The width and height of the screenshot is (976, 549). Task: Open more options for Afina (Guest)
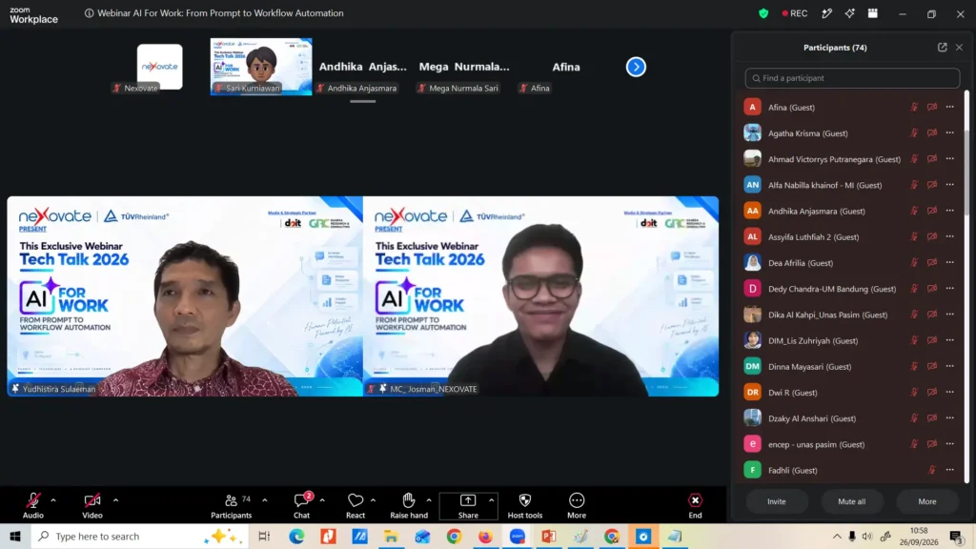[950, 107]
